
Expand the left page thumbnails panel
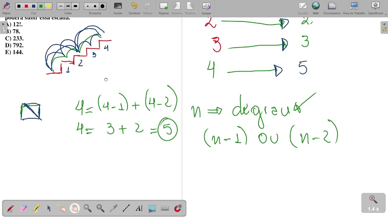tap(3, 27)
